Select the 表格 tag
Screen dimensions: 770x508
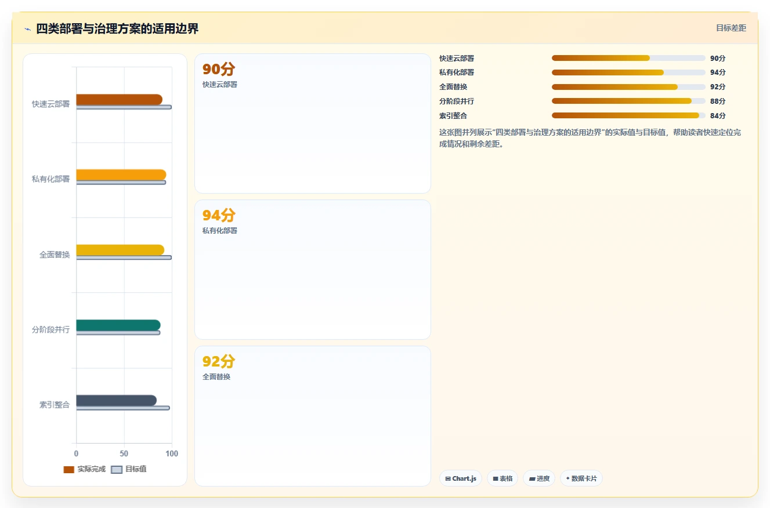[x=503, y=478]
